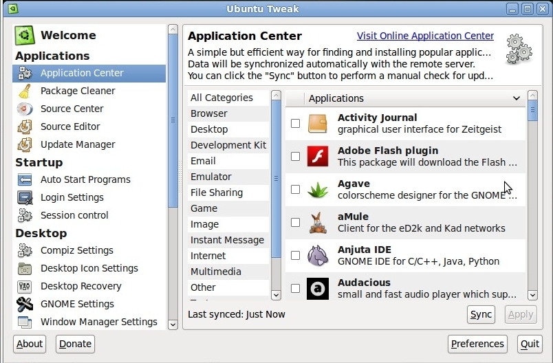Select the Email category
Screen dimensions: 553x363
click(228, 161)
